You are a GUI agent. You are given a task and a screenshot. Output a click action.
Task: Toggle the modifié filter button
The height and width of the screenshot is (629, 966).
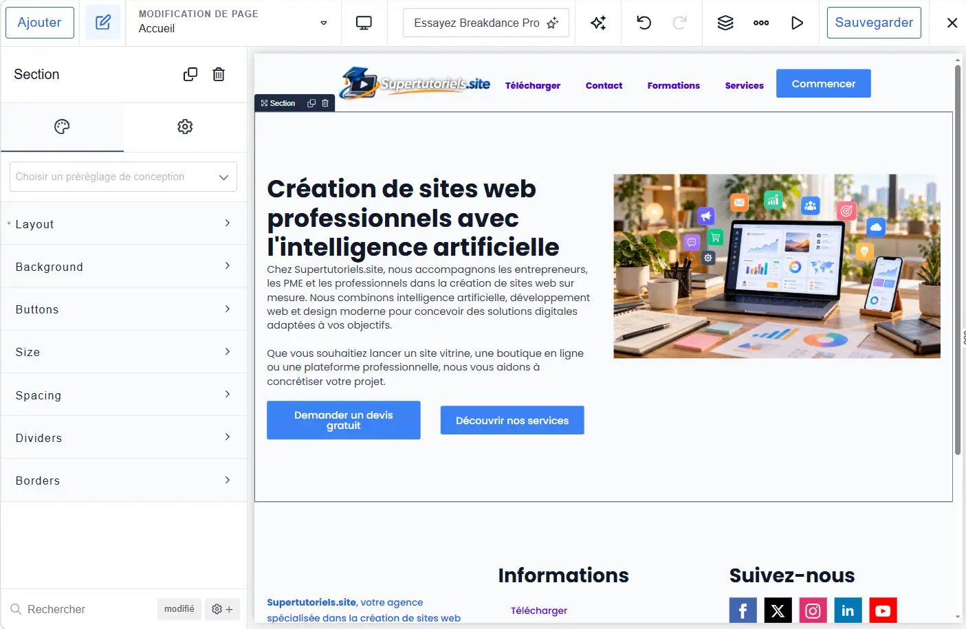coord(179,609)
